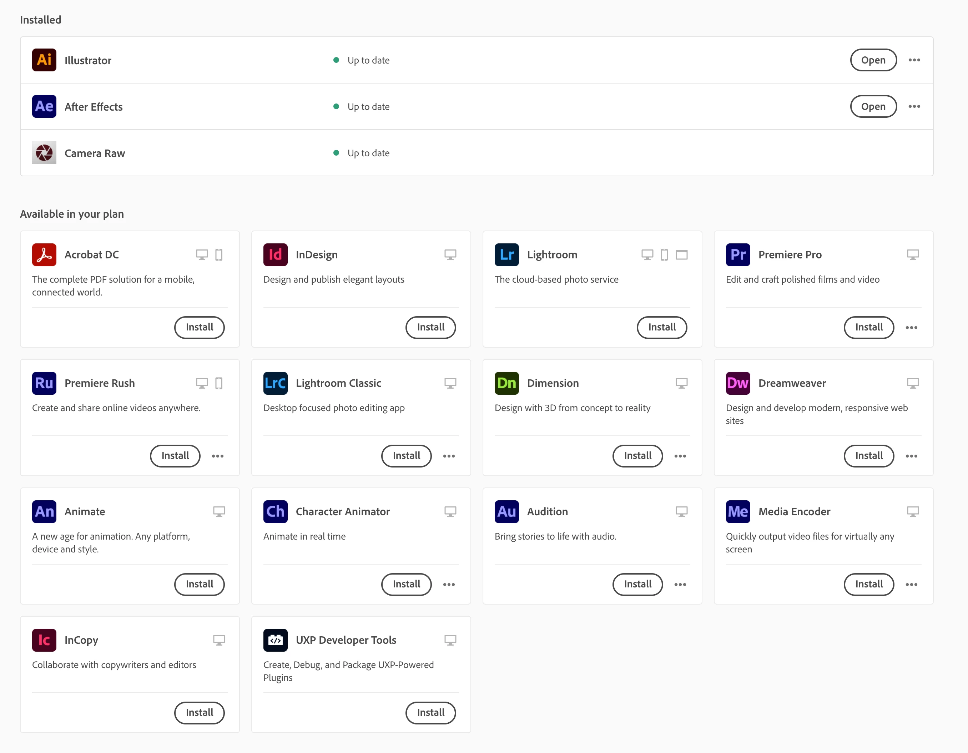The width and height of the screenshot is (968, 753).
Task: Click the Dimension app icon
Action: pos(506,383)
